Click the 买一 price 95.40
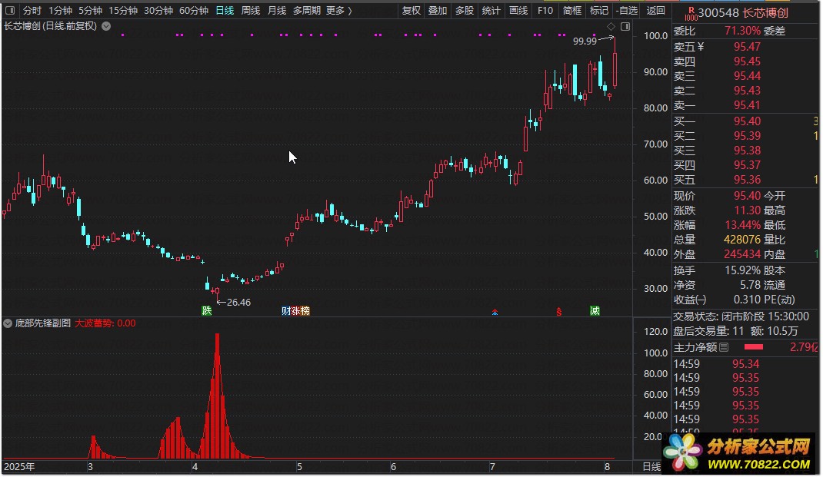Viewport: 823px width, 477px height. (747, 121)
